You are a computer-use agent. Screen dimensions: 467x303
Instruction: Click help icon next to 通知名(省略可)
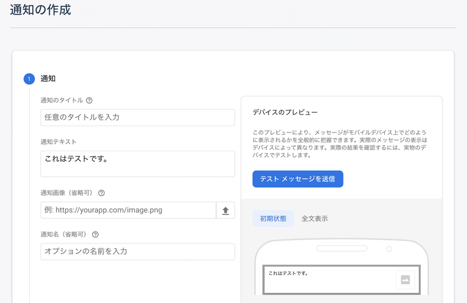pyautogui.click(x=95, y=235)
